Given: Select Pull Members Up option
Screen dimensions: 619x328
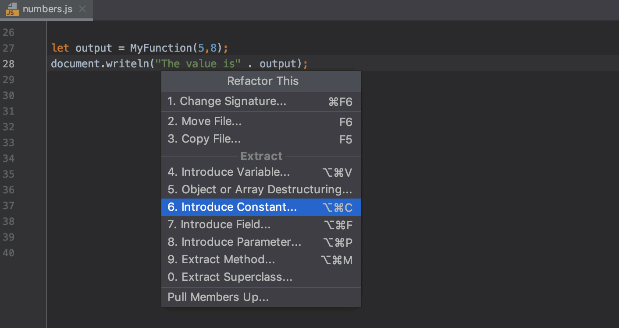Looking at the screenshot, I should 261,297.
